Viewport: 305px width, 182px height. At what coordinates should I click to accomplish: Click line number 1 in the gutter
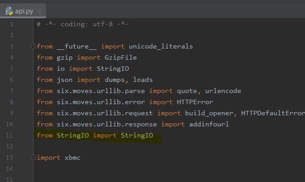click(11, 24)
